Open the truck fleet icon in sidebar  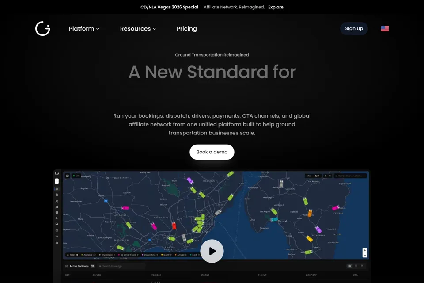coord(57,224)
